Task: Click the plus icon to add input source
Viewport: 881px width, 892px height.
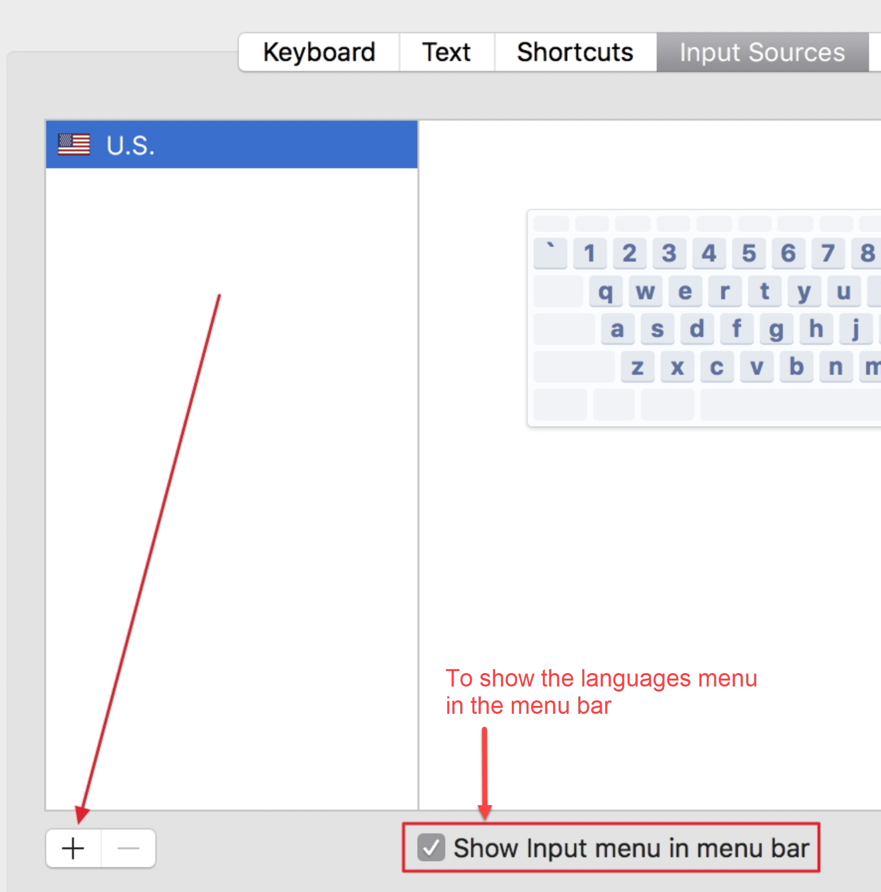Action: 72,848
